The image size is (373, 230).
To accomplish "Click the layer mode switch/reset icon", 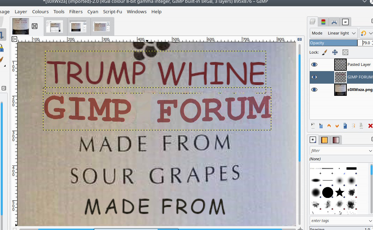I will 363,33.
